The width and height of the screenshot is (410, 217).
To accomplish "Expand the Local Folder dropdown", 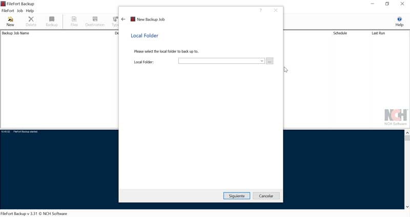I will click(262, 61).
